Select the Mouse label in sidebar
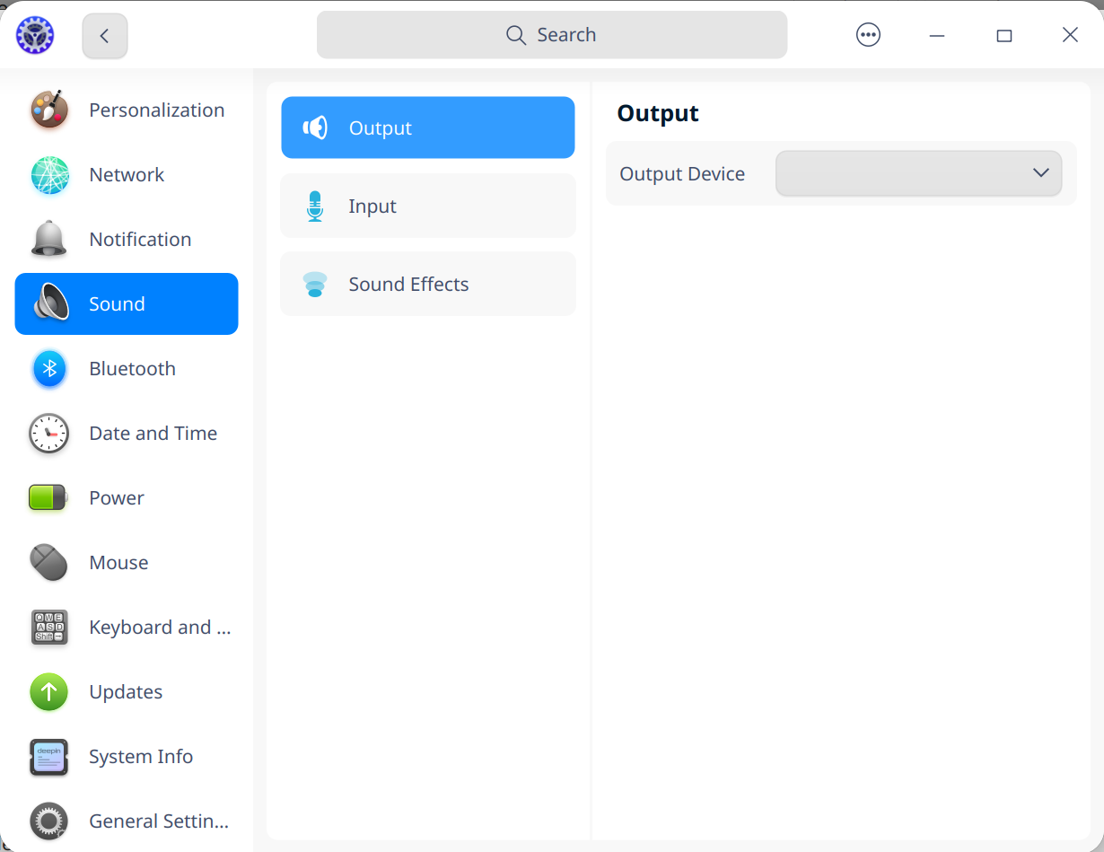The image size is (1104, 852). pos(118,563)
